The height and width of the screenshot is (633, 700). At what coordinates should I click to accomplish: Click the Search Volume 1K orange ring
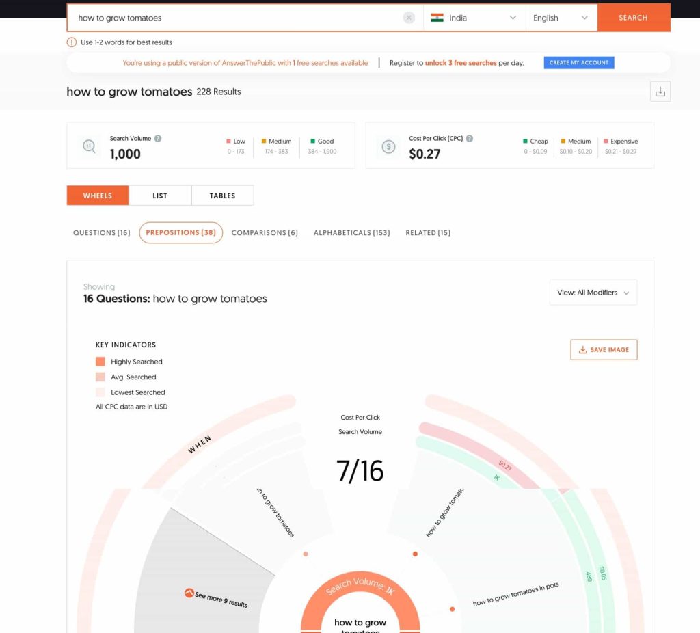(x=360, y=587)
